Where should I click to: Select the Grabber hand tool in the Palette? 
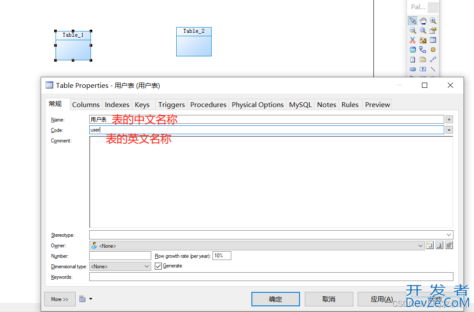coord(423,21)
